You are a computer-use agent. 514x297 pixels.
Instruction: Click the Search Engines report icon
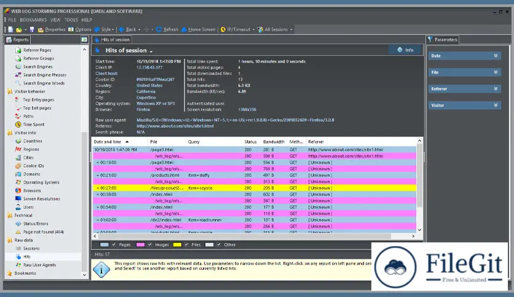(18, 67)
